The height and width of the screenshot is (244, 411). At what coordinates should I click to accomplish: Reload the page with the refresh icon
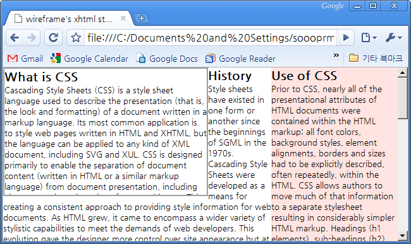tap(54, 38)
